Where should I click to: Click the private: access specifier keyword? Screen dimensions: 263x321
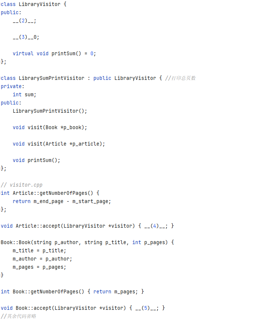[x=12, y=86]
